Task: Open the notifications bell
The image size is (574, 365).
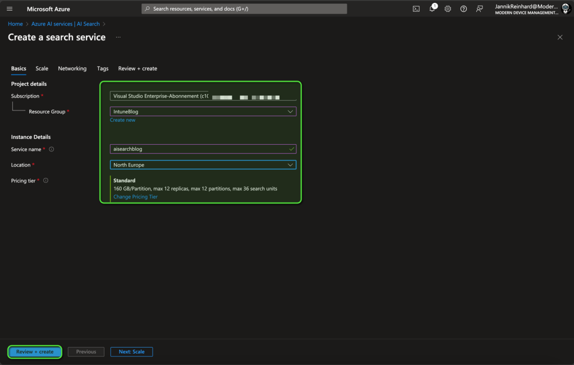Action: click(432, 9)
